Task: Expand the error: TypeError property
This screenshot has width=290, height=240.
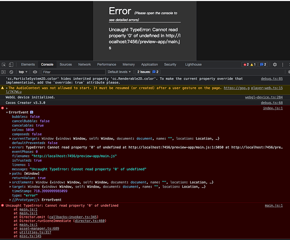Action: (10, 147)
